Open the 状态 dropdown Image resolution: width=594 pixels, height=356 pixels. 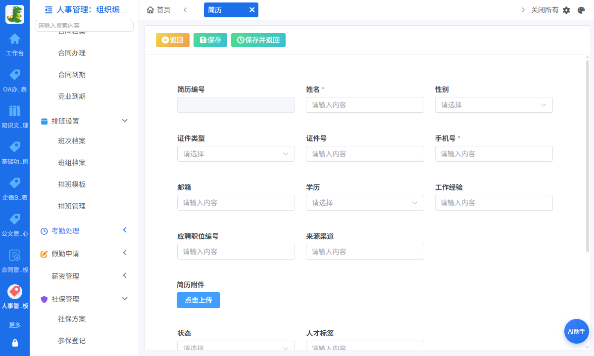click(x=236, y=346)
